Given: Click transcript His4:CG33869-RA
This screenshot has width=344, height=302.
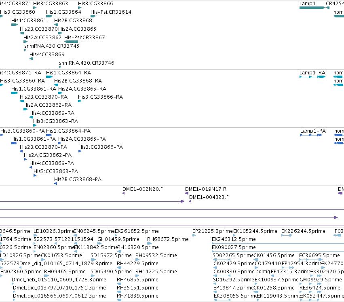Looking at the screenshot, I should pos(52,113).
